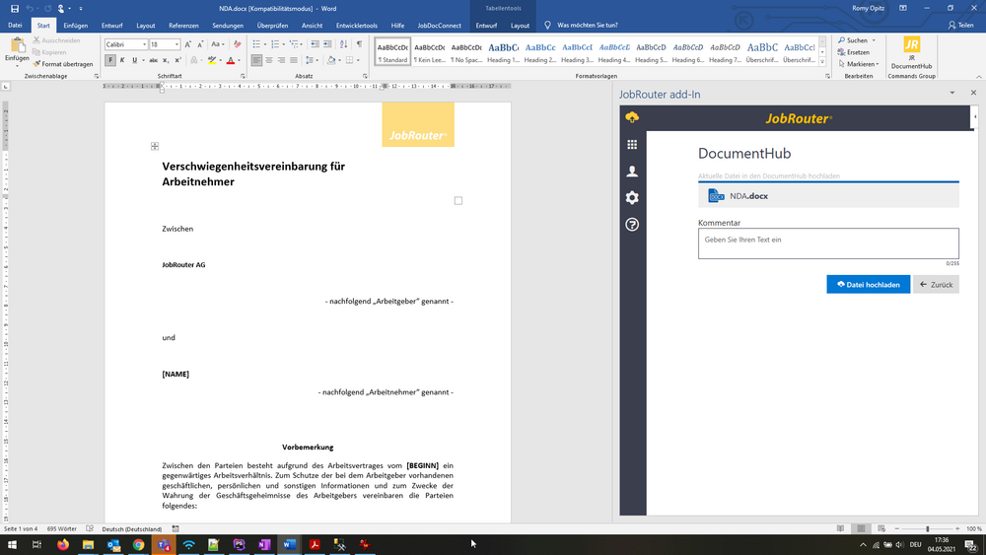986x555 pixels.
Task: Switch to Referenzen ribbon tab
Action: pyautogui.click(x=183, y=26)
